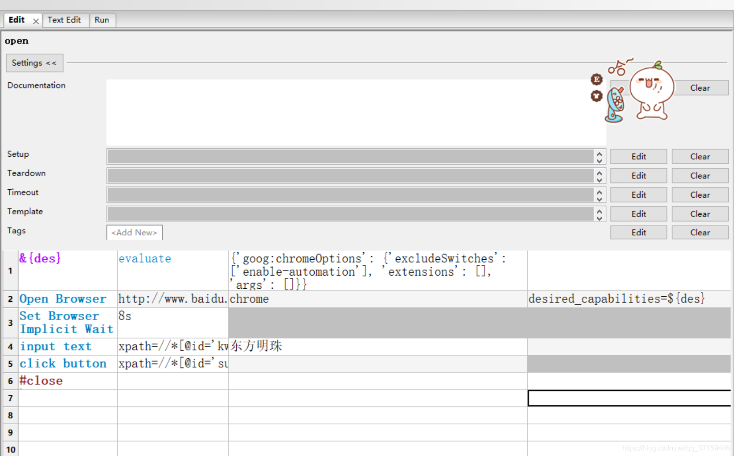The image size is (734, 456).
Task: Add a new tag via Add New
Action: coord(134,232)
